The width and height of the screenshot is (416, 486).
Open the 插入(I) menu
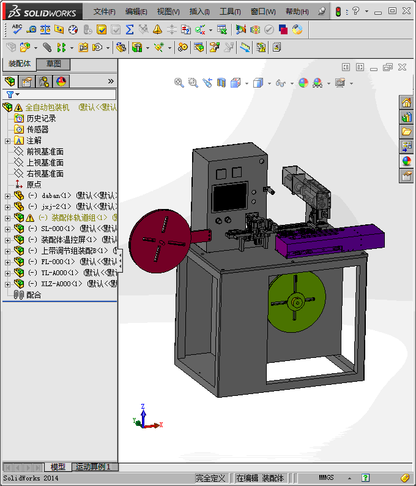199,12
